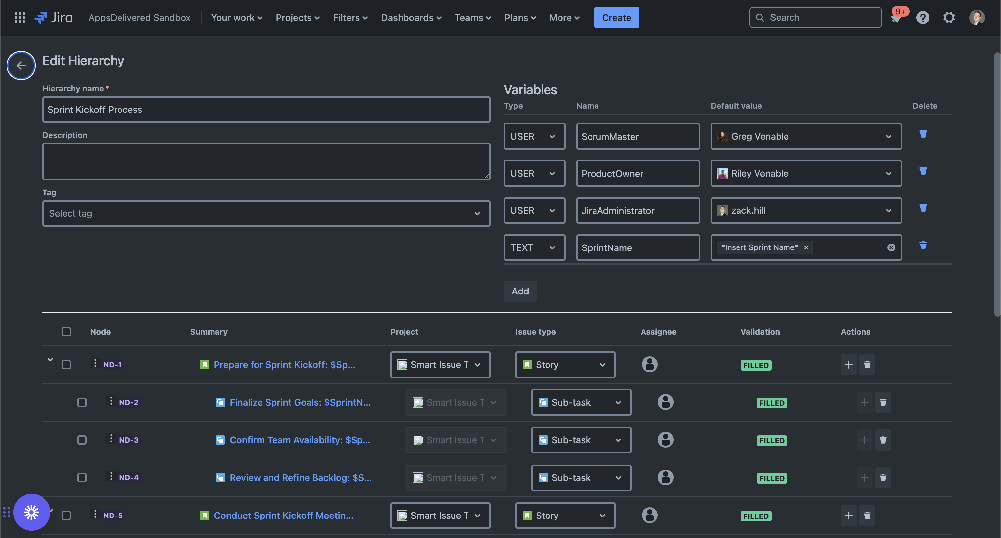Click the Add variable button
Screen dimensions: 1001x538
pos(520,291)
